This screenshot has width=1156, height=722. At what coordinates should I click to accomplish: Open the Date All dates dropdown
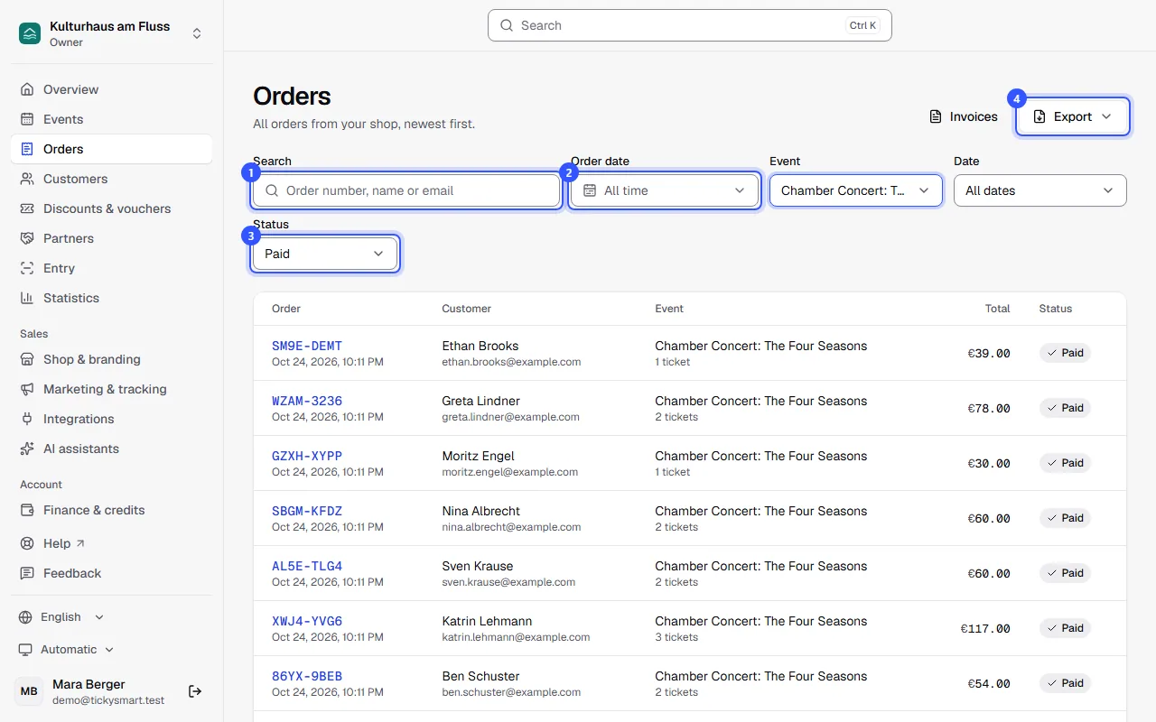click(x=1040, y=190)
